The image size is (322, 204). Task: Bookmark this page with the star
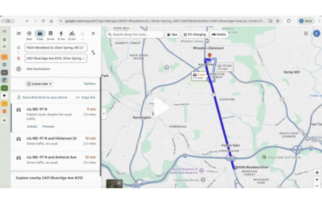coord(277,21)
